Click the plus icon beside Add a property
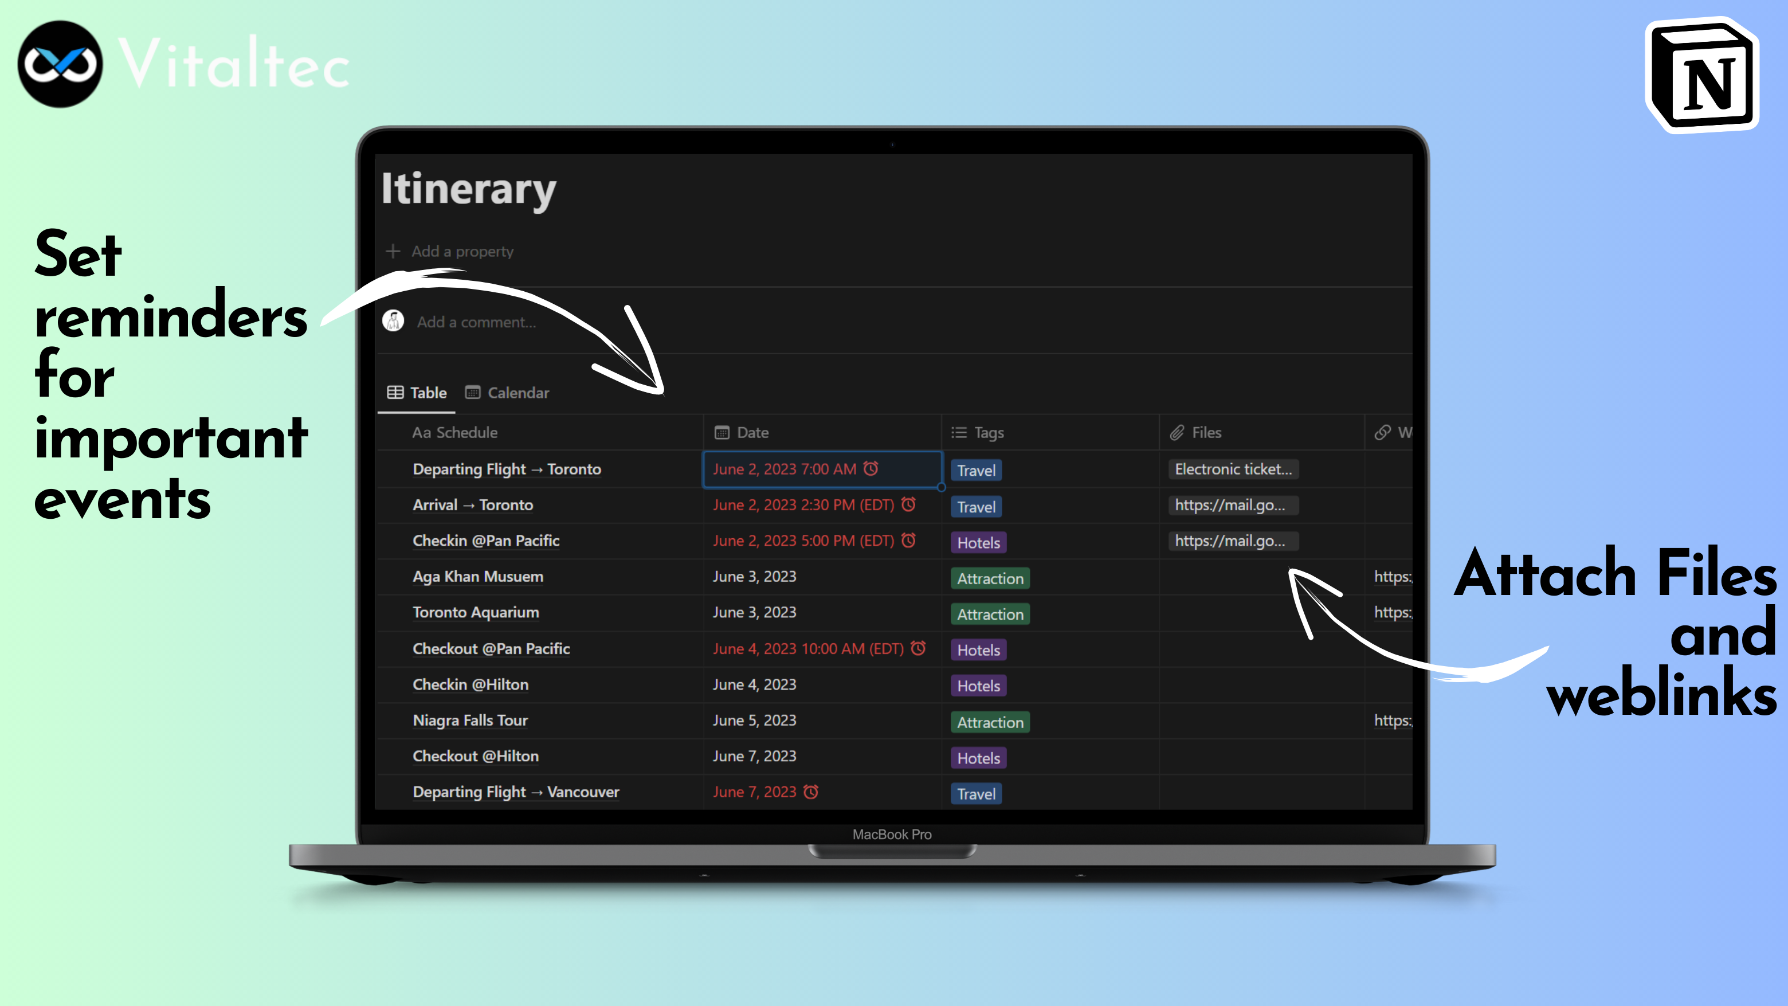Image resolution: width=1788 pixels, height=1006 pixels. [x=393, y=250]
